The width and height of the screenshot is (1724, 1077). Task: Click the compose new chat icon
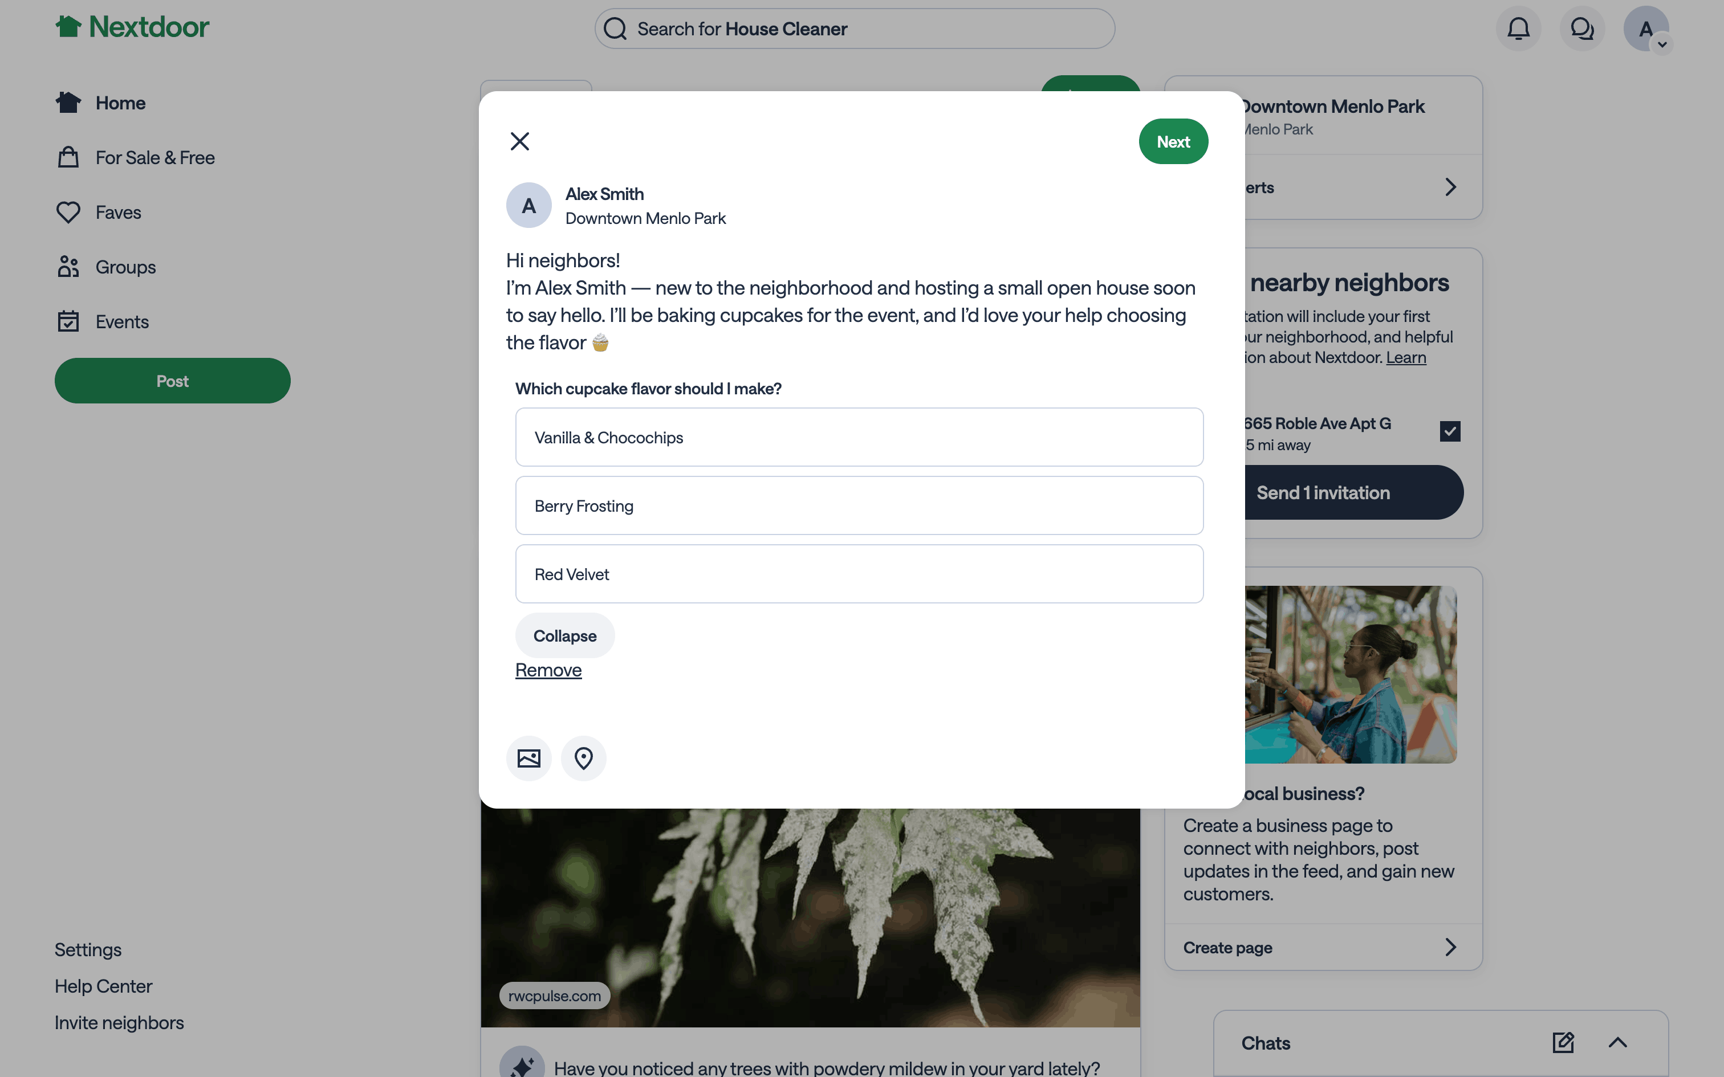coord(1563,1043)
